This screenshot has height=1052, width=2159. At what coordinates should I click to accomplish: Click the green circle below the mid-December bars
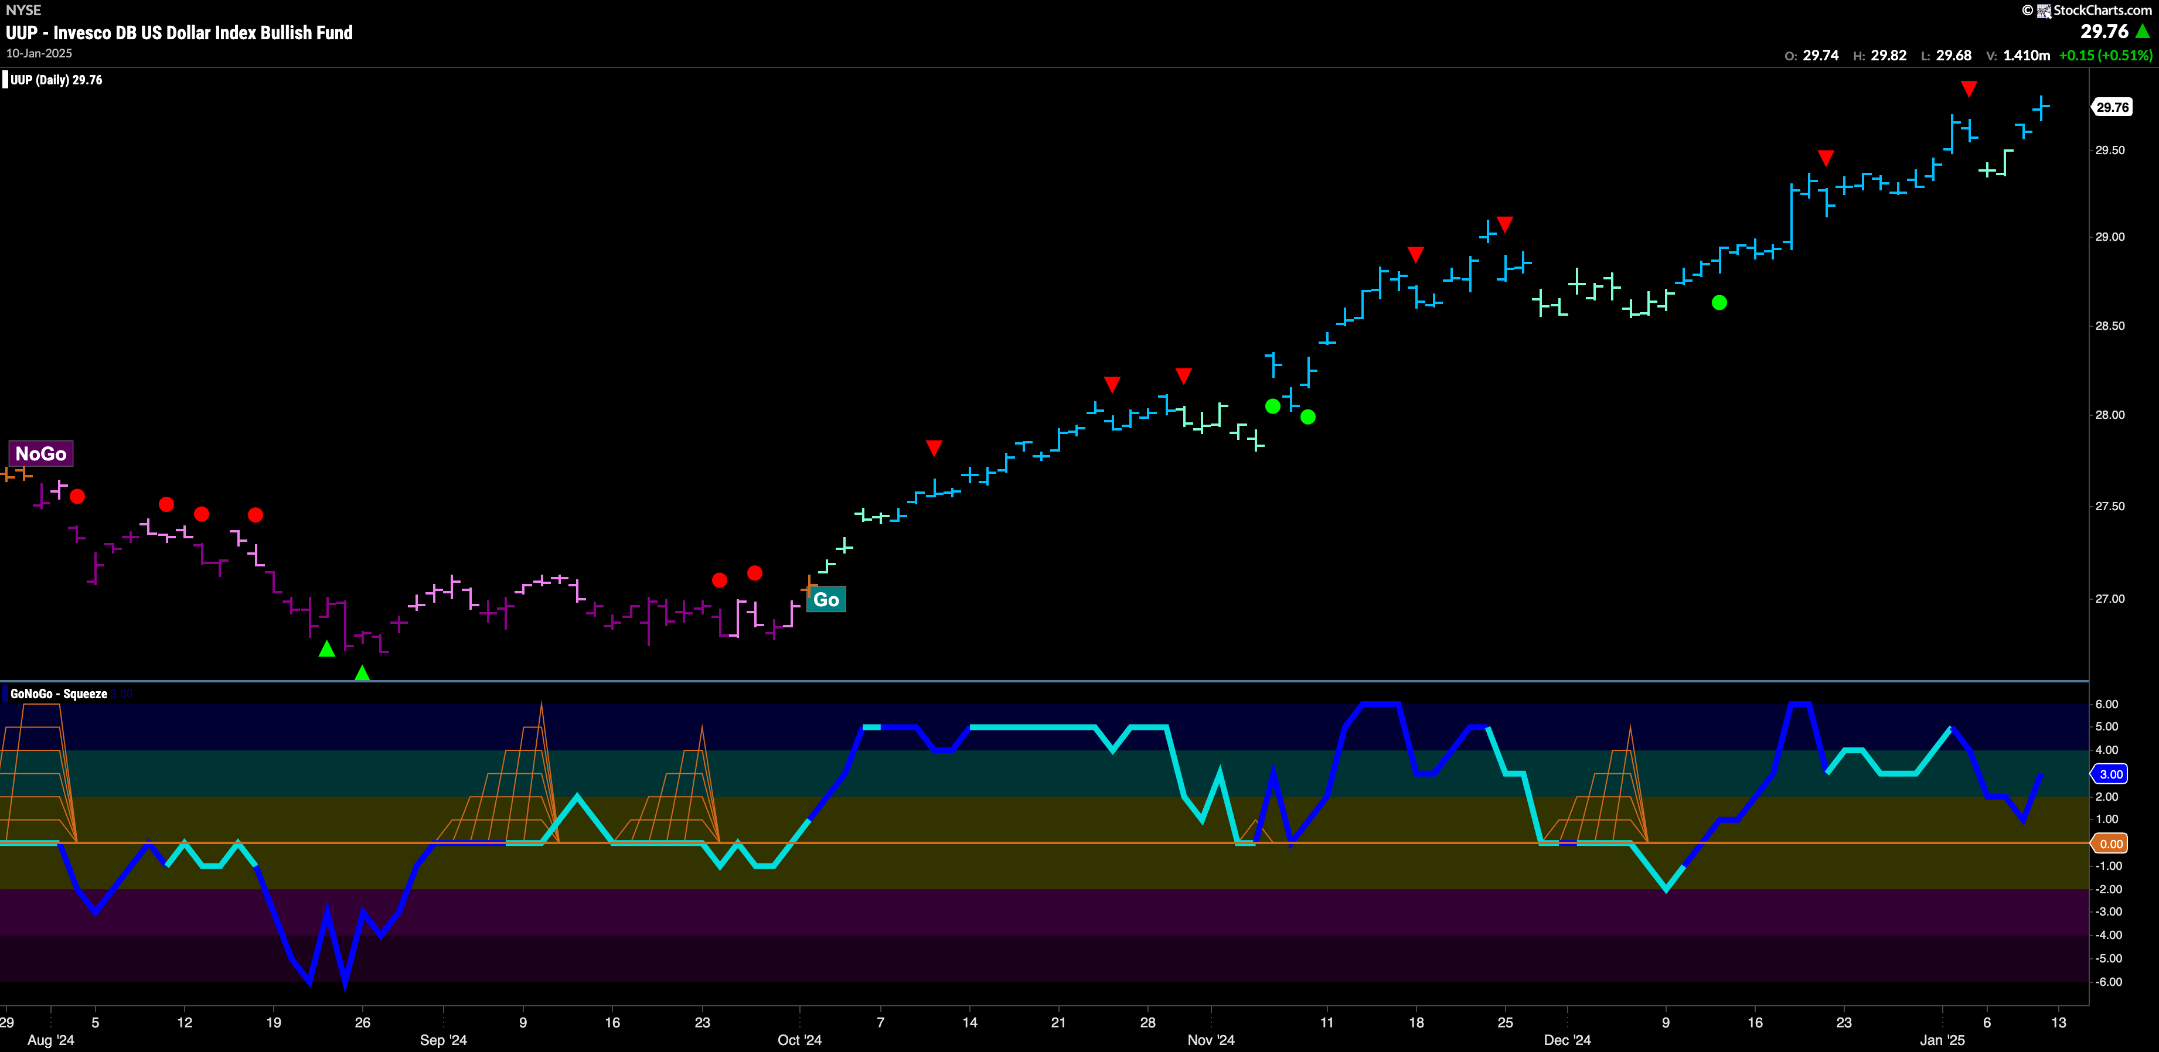1719,302
